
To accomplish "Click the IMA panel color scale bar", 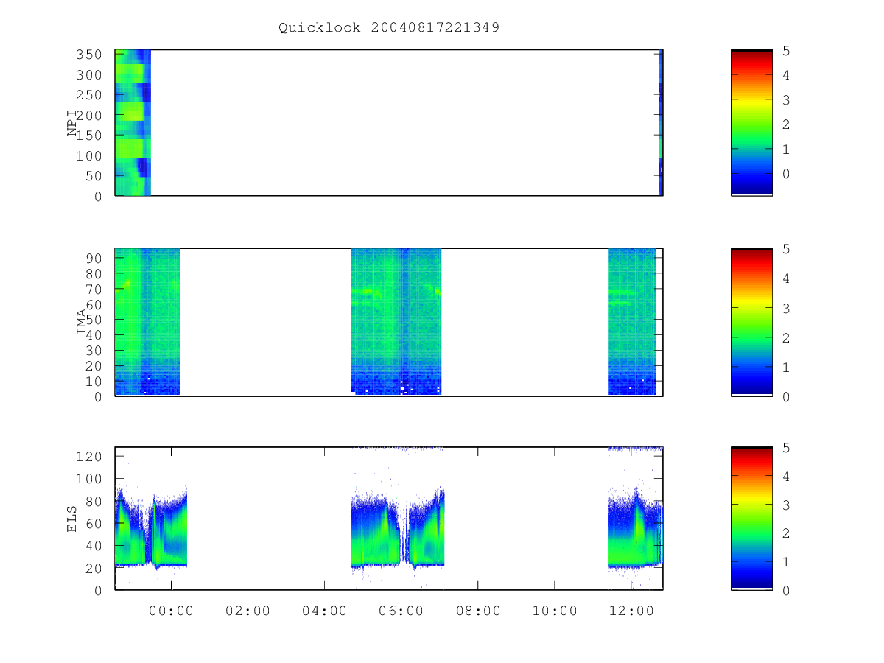I will (x=751, y=322).
